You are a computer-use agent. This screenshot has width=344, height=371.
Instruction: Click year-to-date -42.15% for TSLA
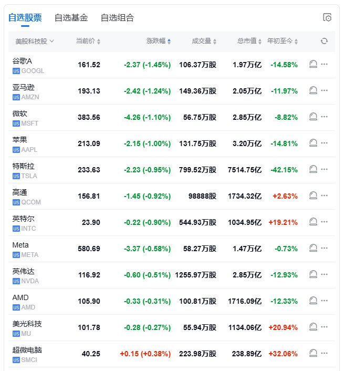click(284, 170)
